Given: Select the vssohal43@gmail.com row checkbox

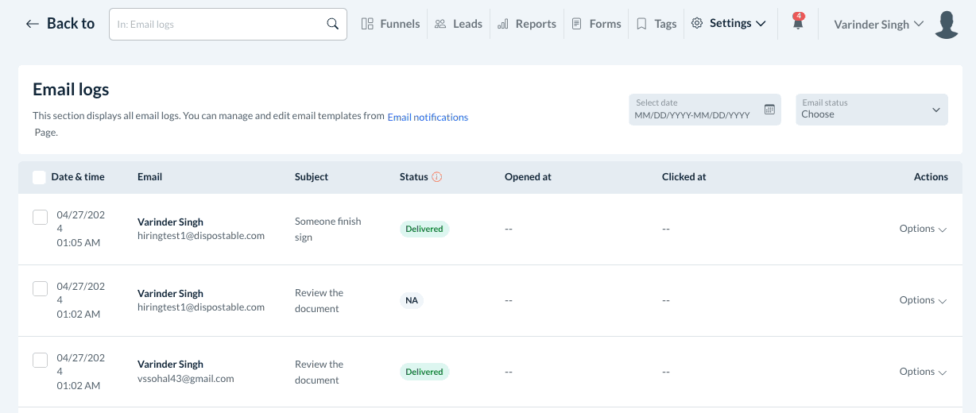Looking at the screenshot, I should click(x=40, y=360).
